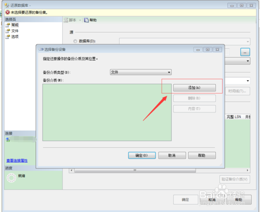Click the browse (...) button for device
This screenshot has height=212, width=260.
245,52
